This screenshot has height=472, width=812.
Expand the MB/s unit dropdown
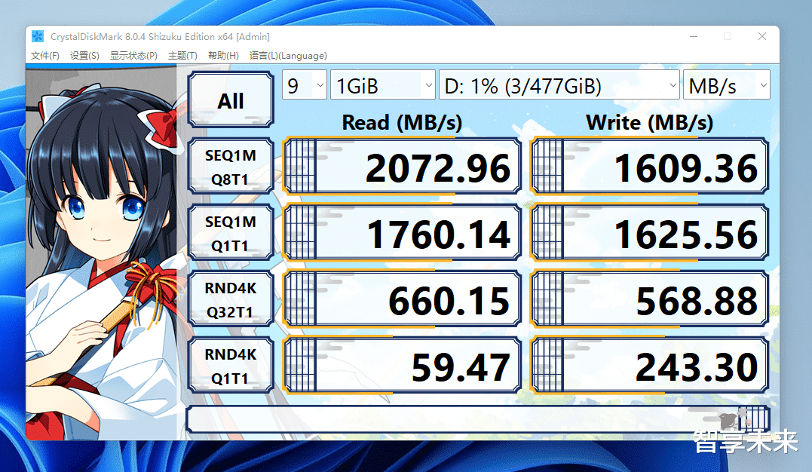[727, 85]
